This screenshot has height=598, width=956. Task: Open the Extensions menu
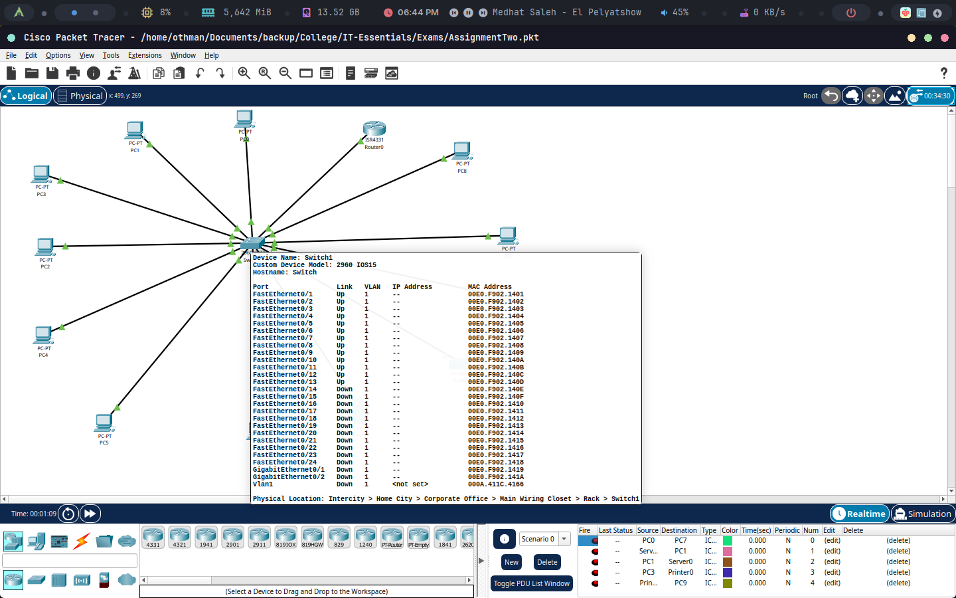click(x=145, y=55)
